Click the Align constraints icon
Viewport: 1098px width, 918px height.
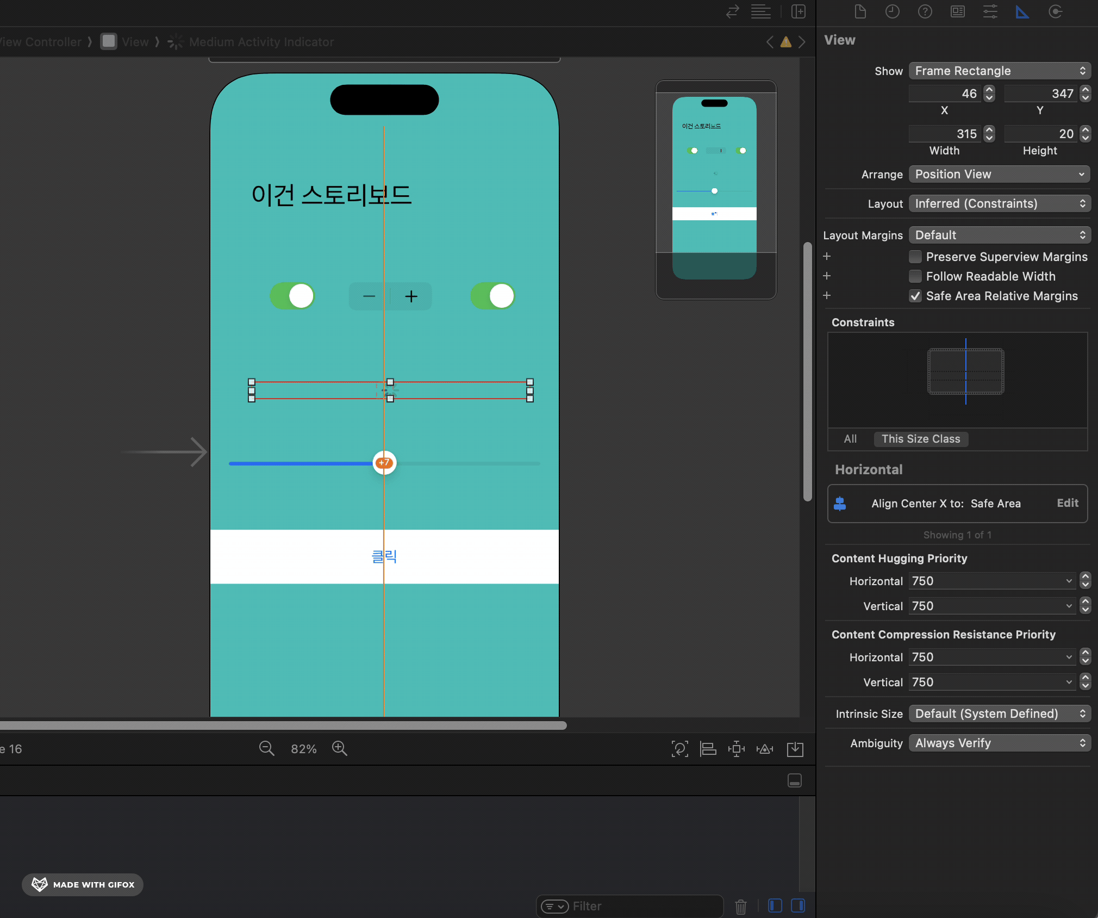coord(708,749)
